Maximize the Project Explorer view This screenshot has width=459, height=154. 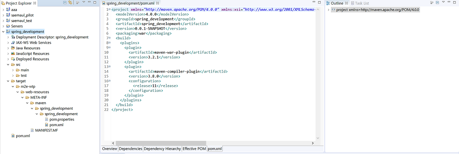pyautogui.click(x=95, y=3)
